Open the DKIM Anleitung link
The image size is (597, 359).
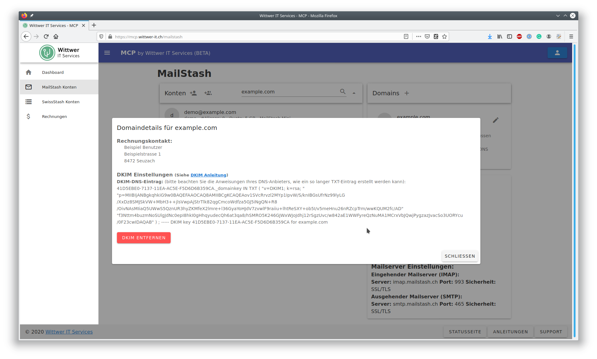pyautogui.click(x=208, y=175)
